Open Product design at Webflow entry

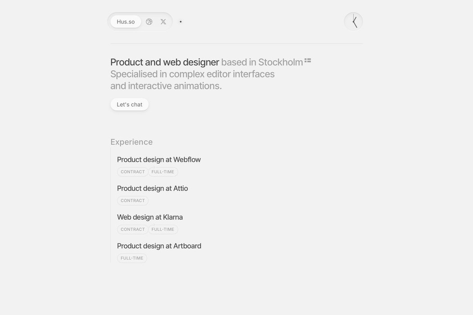pyautogui.click(x=159, y=159)
